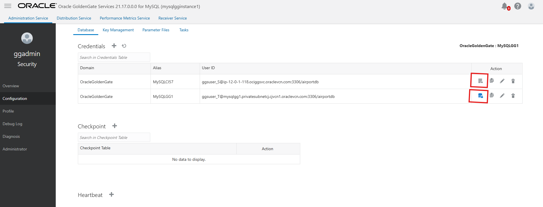
Task: Sort by User ID column header
Action: point(336,68)
